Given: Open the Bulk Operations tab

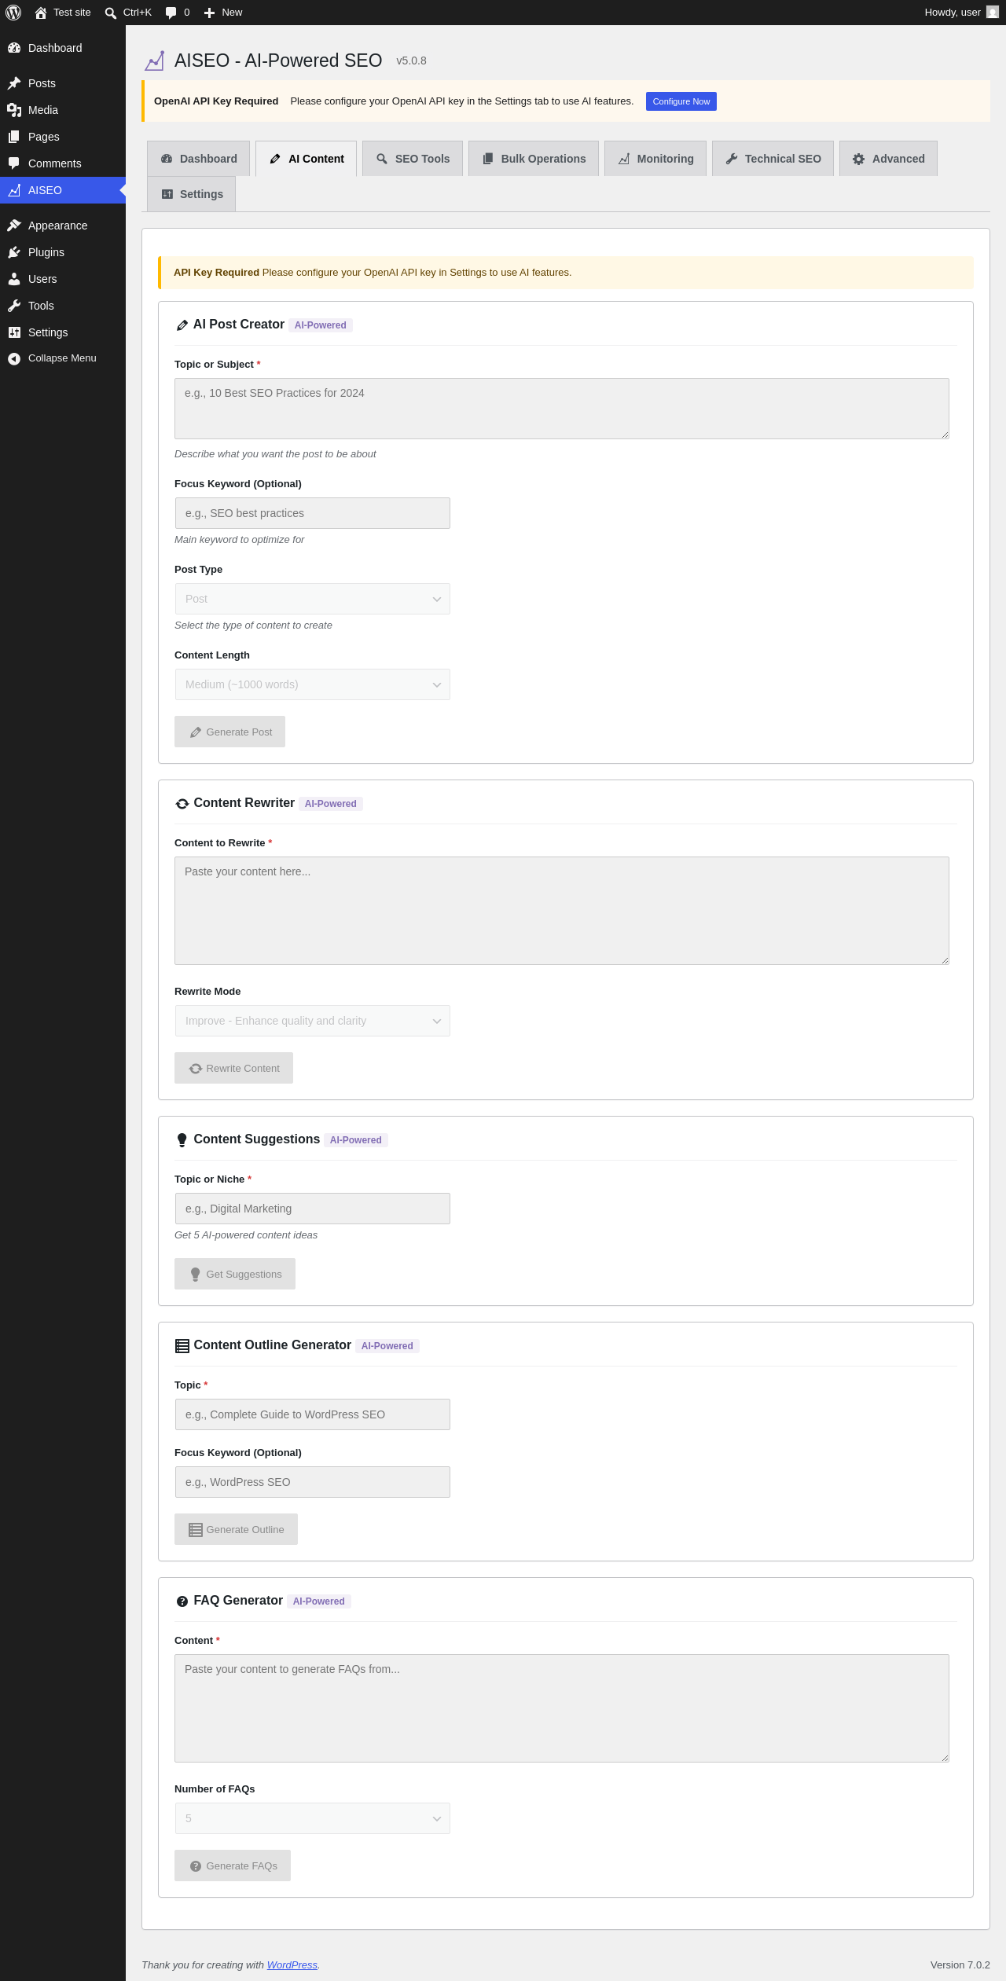Looking at the screenshot, I should (534, 159).
